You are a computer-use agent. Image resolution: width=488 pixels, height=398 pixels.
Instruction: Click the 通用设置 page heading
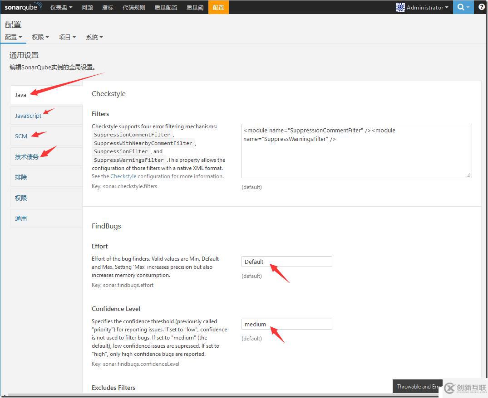24,55
